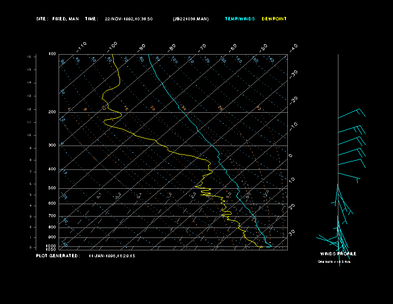Image resolution: width=393 pixels, height=304 pixels.
Task: Click the one barb scale note
Action: tap(337, 261)
